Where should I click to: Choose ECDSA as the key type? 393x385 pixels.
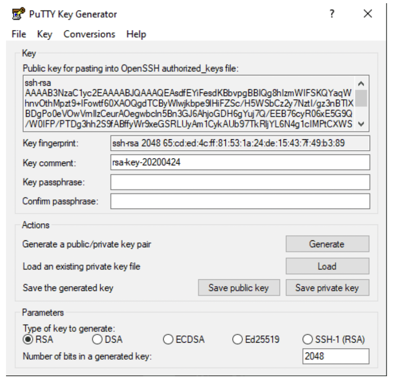click(168, 340)
